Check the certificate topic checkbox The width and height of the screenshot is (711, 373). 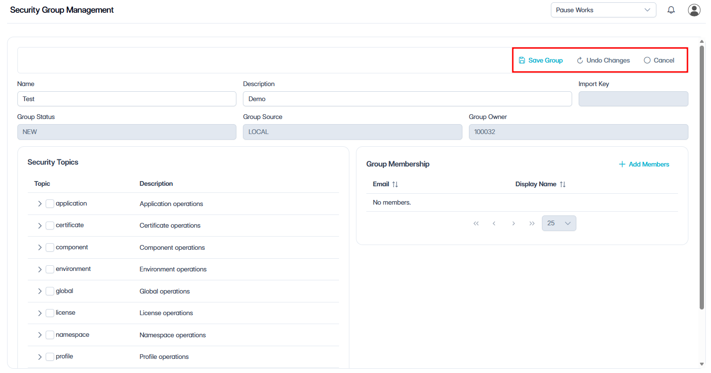tap(50, 225)
